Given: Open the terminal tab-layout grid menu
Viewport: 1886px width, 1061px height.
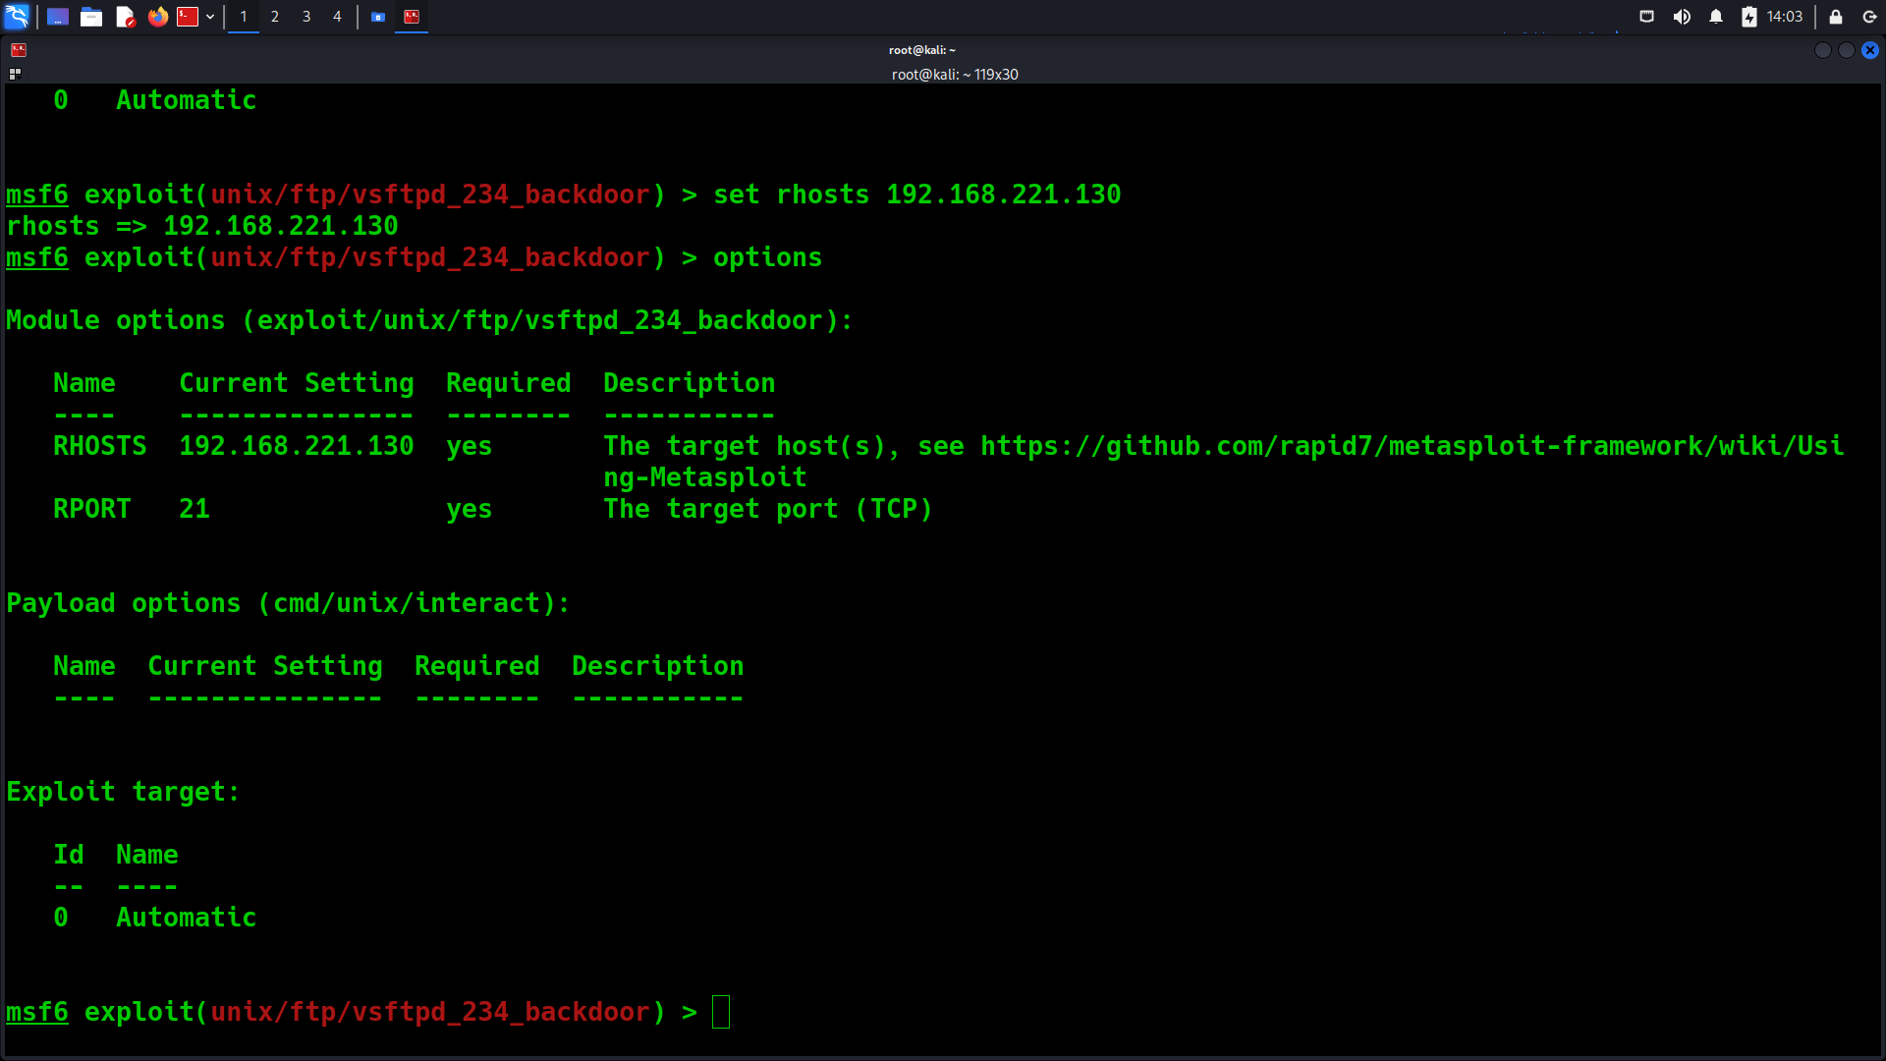Looking at the screenshot, I should [x=15, y=74].
